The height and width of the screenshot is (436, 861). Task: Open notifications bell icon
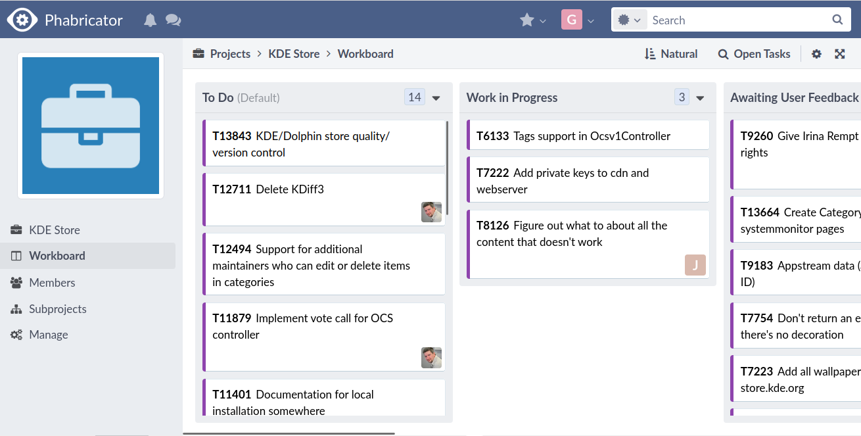(x=151, y=20)
